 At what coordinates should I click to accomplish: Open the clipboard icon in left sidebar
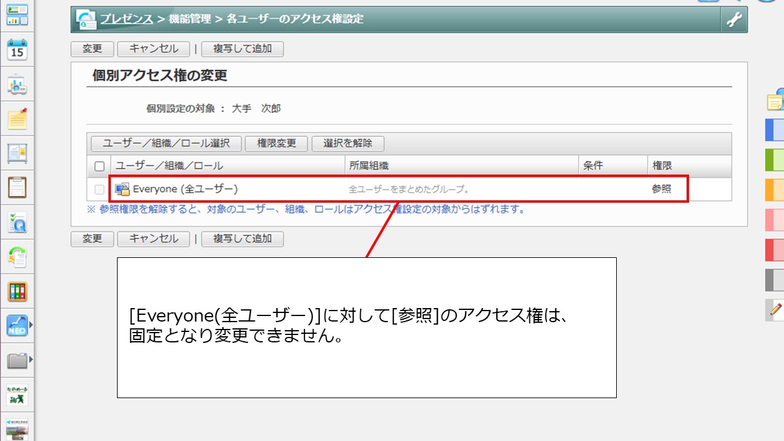17,187
